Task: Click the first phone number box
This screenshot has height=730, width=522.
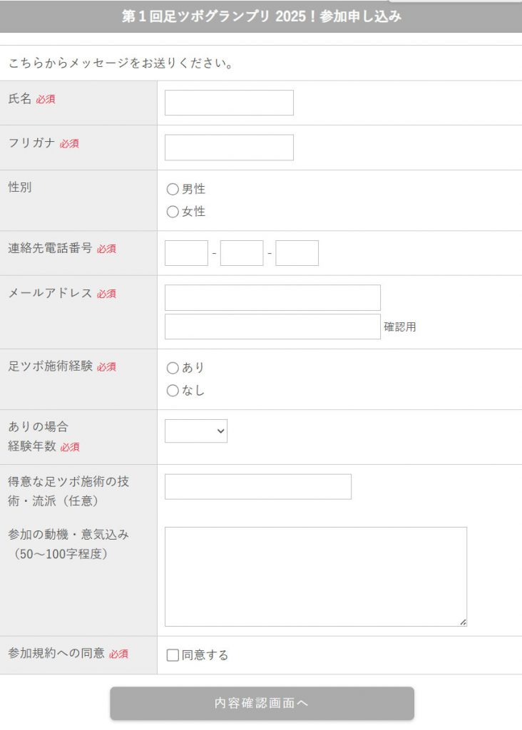Action: tap(185, 253)
